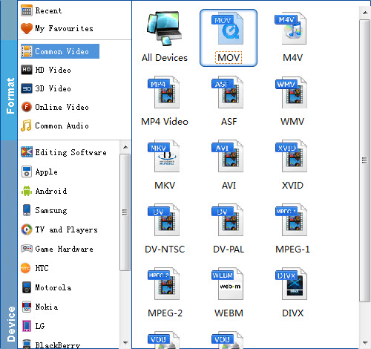
Task: Show Apple device presets
Action: [39, 172]
